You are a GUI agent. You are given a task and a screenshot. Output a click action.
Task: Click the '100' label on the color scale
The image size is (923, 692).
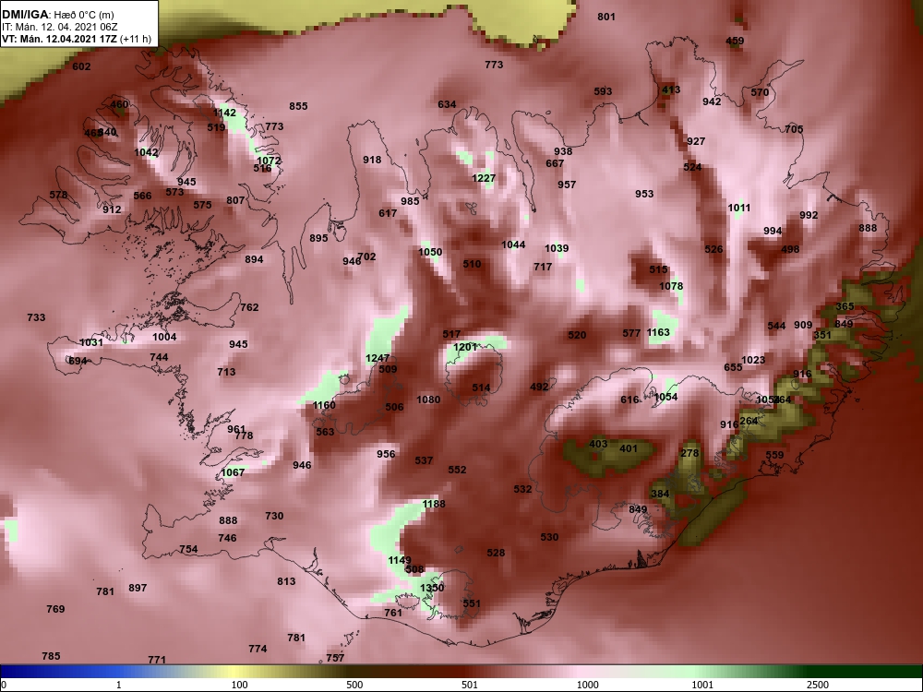[239, 685]
